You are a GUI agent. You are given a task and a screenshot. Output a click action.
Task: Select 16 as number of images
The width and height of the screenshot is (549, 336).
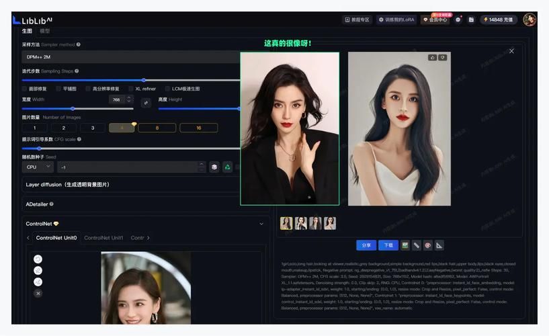click(198, 128)
